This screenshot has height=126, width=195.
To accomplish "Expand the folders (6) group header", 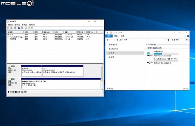I will pos(151,44).
